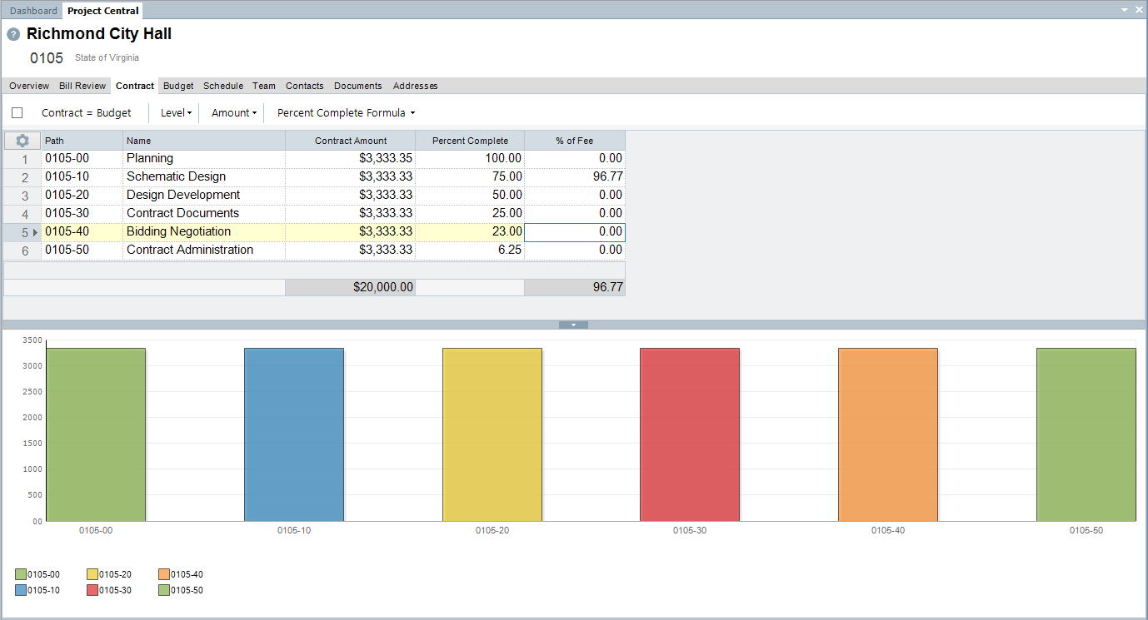Click the green 0105-00 chart bar

point(96,434)
